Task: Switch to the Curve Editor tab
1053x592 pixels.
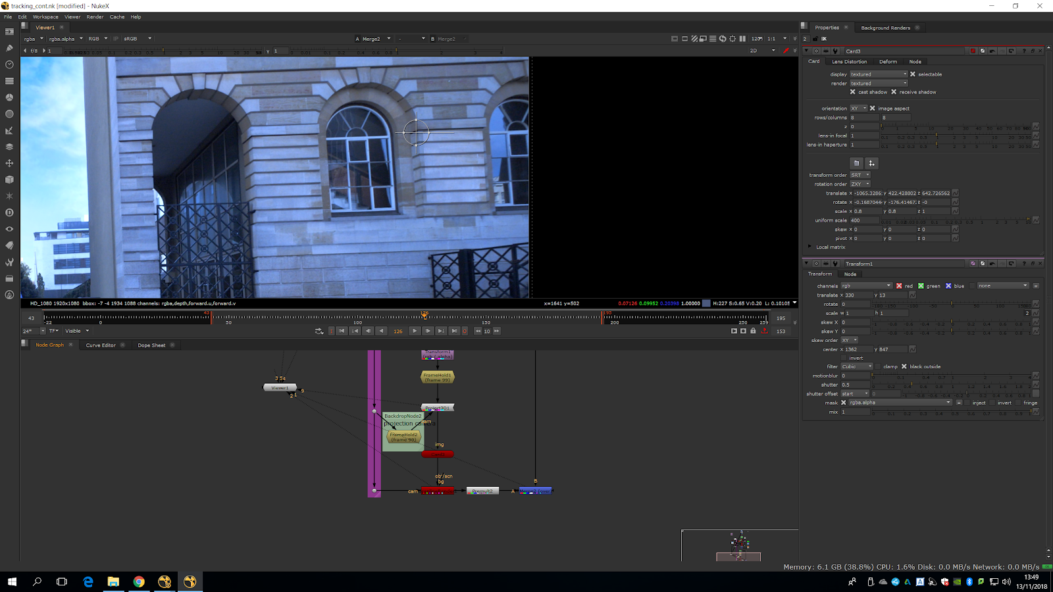Action: 101,345
